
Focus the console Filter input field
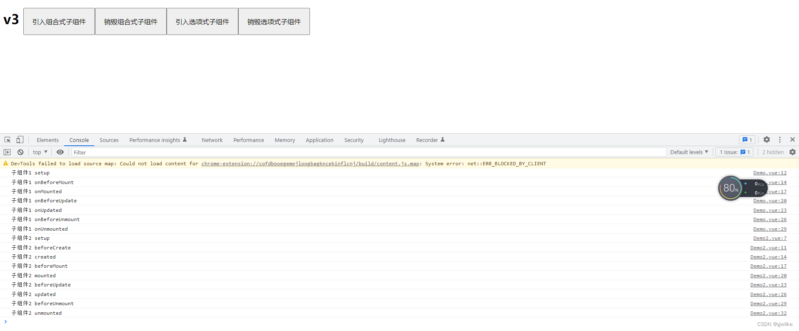[369, 152]
